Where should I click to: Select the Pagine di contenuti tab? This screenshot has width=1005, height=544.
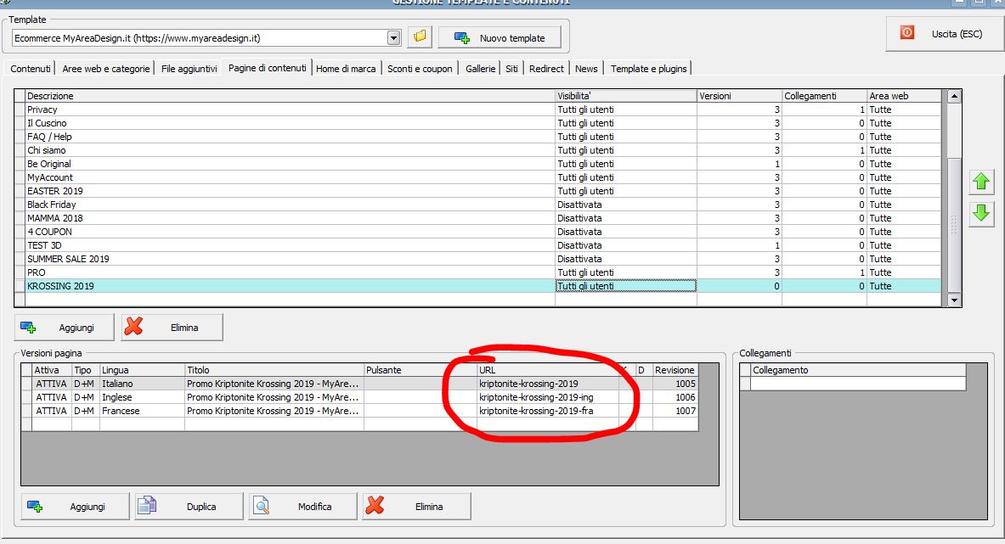[268, 68]
